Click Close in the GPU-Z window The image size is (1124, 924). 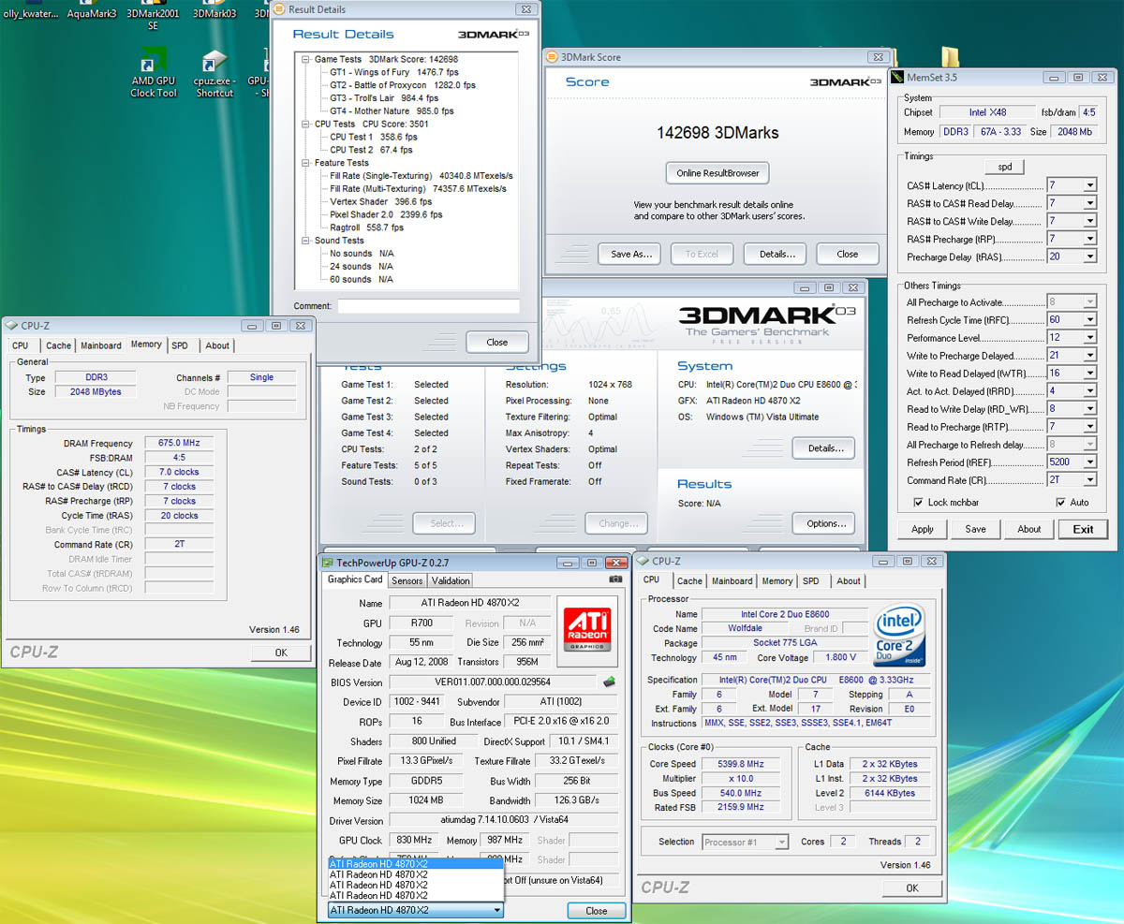click(597, 911)
